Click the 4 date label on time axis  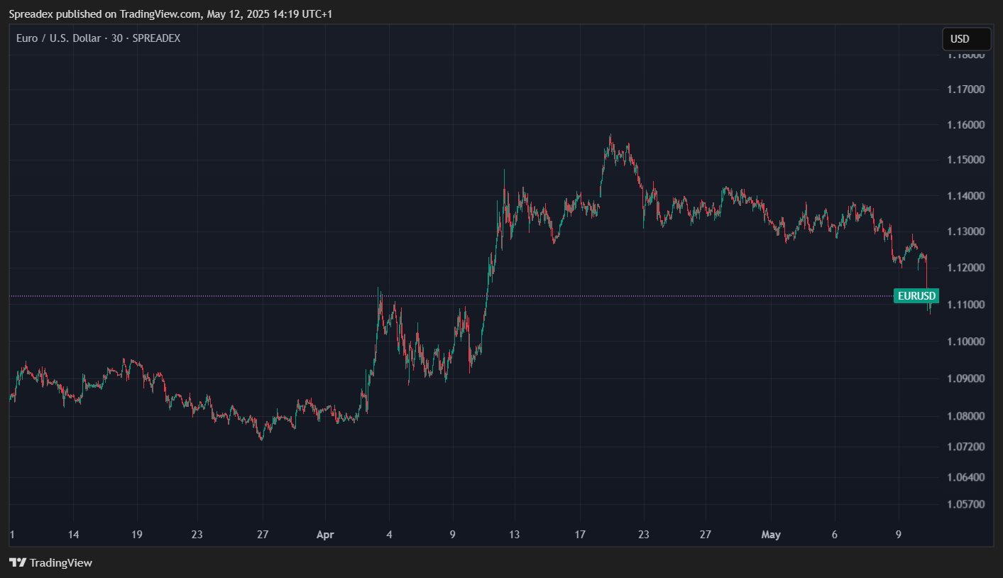point(389,535)
